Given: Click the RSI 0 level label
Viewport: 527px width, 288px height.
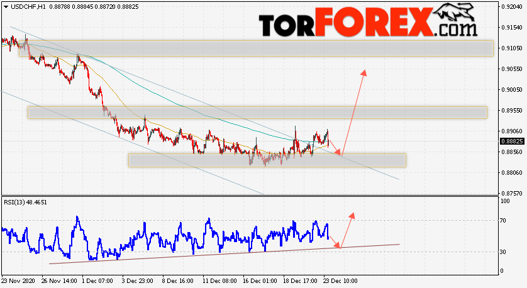Looking at the screenshot, I should pyautogui.click(x=502, y=271).
